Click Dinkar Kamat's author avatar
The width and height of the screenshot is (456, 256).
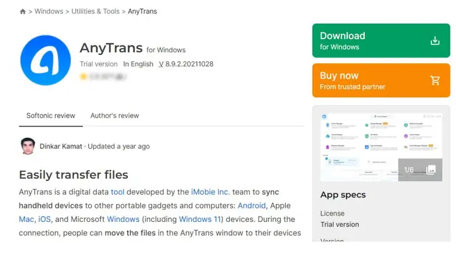tap(28, 146)
